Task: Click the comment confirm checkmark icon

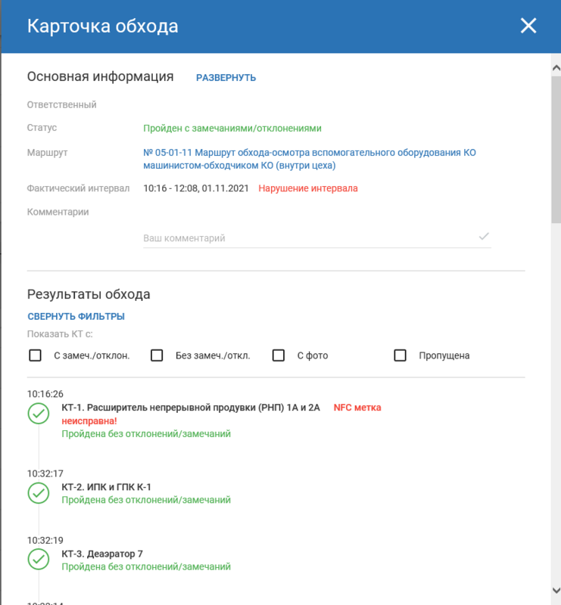Action: 484,236
